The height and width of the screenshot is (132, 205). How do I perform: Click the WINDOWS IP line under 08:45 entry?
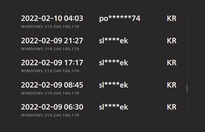(50, 93)
